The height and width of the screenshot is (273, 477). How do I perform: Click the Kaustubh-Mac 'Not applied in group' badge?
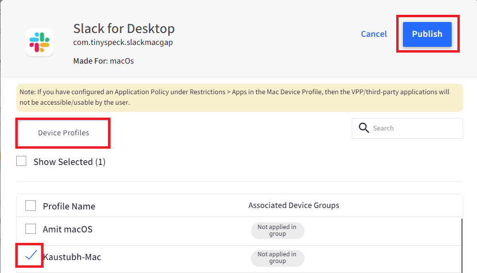click(277, 258)
